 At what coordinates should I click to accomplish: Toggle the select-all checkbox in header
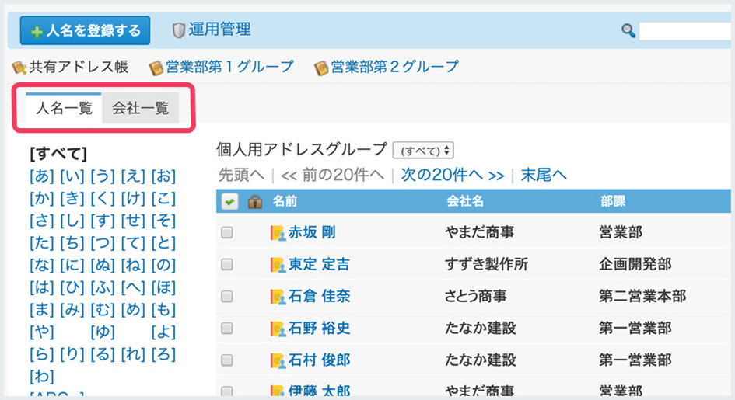[229, 202]
